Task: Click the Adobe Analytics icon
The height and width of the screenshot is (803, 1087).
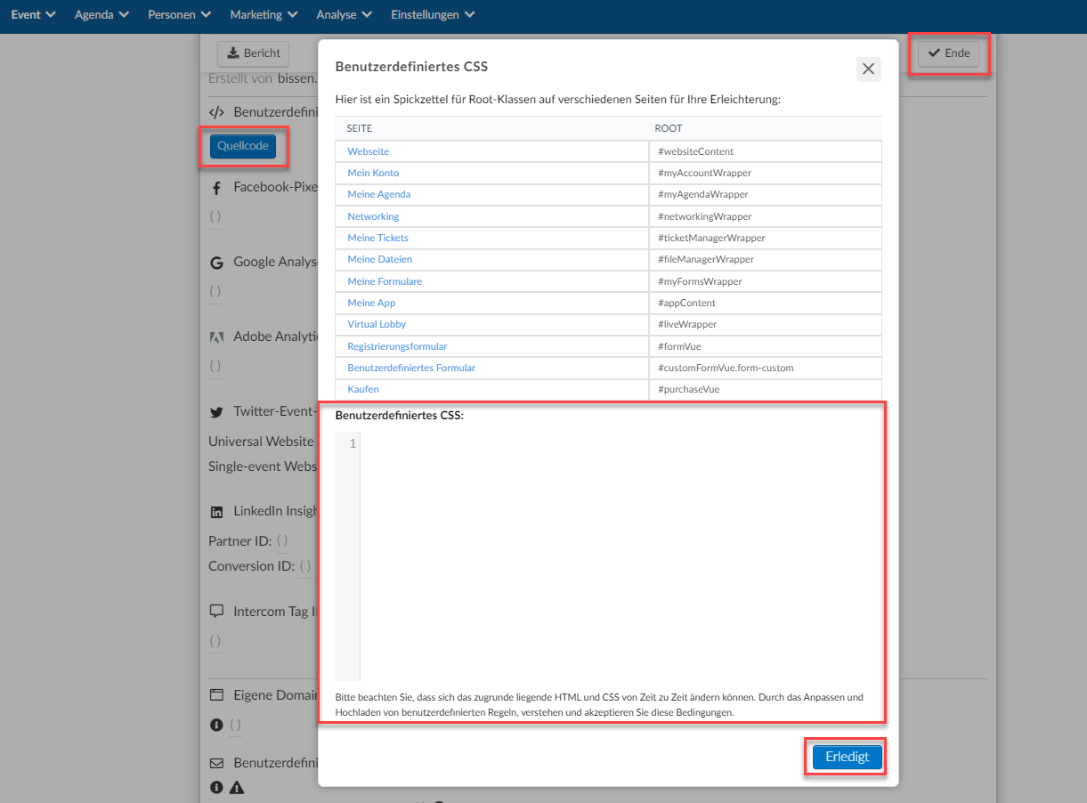Action: tap(215, 337)
